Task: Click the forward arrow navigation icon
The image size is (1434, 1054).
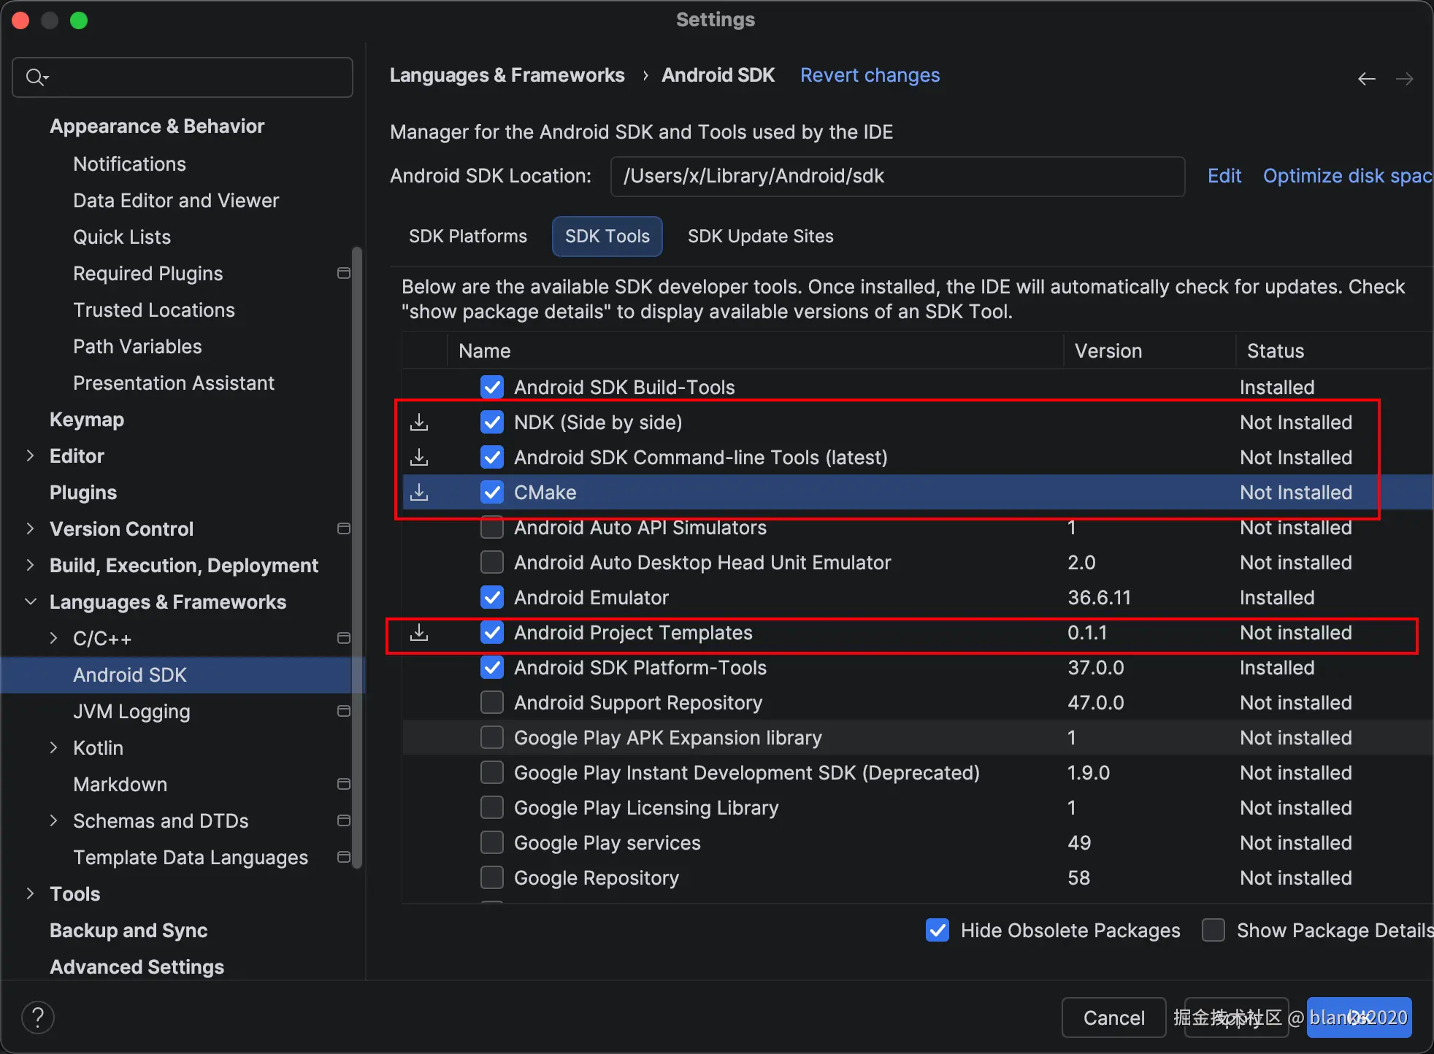Action: pyautogui.click(x=1405, y=78)
